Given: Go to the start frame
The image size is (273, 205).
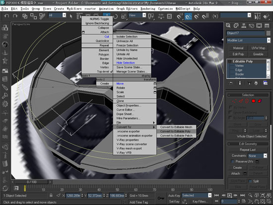Looking at the screenshot, I should point(216,195).
